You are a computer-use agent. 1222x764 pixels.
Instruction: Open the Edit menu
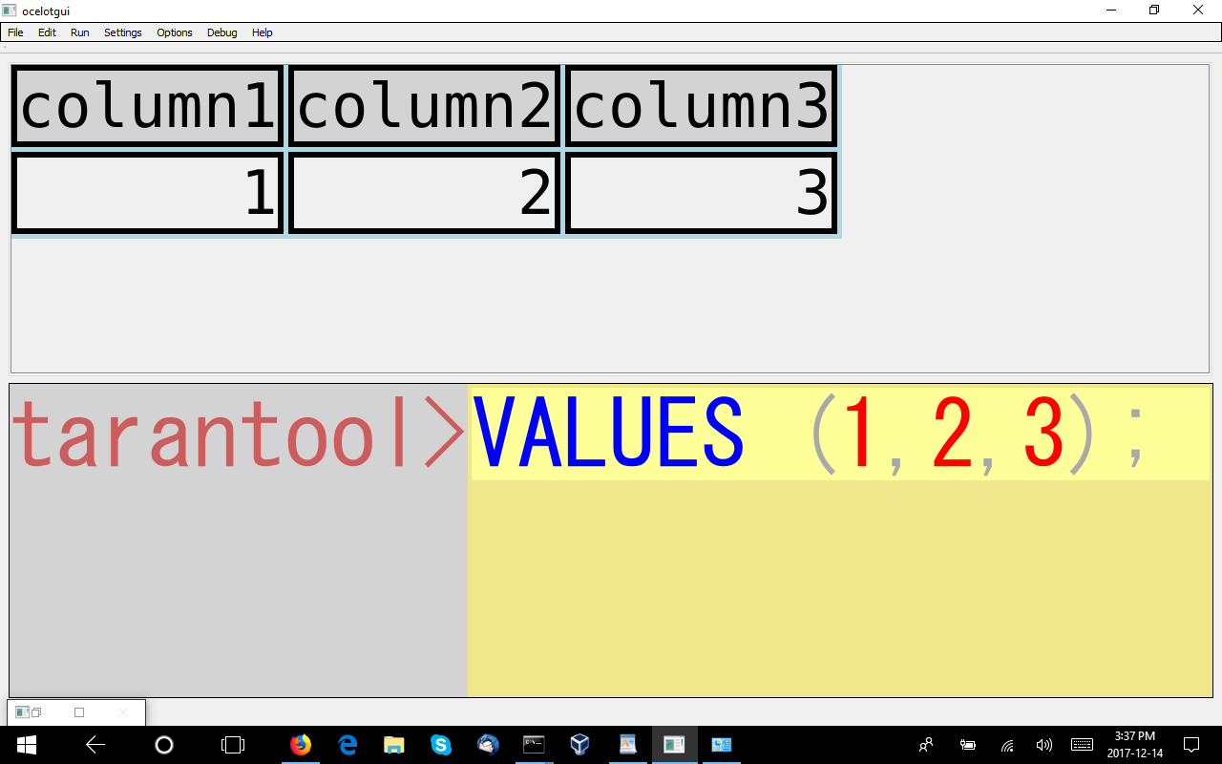coord(47,32)
